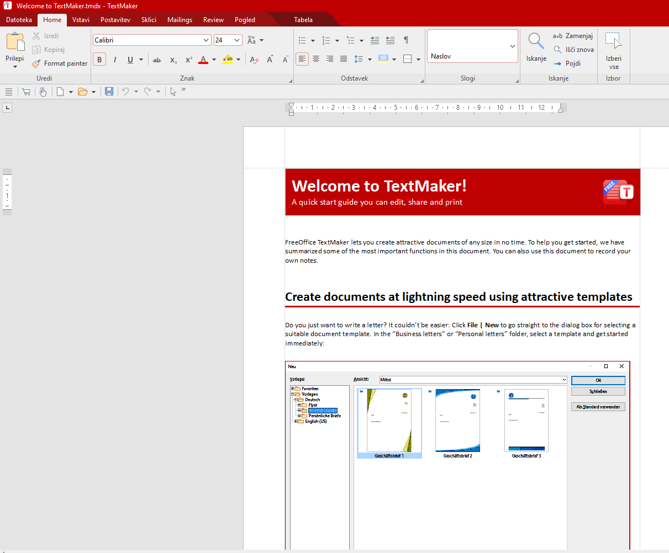Open the highlight color dropdown arrow
This screenshot has height=553, width=669.
pos(238,60)
